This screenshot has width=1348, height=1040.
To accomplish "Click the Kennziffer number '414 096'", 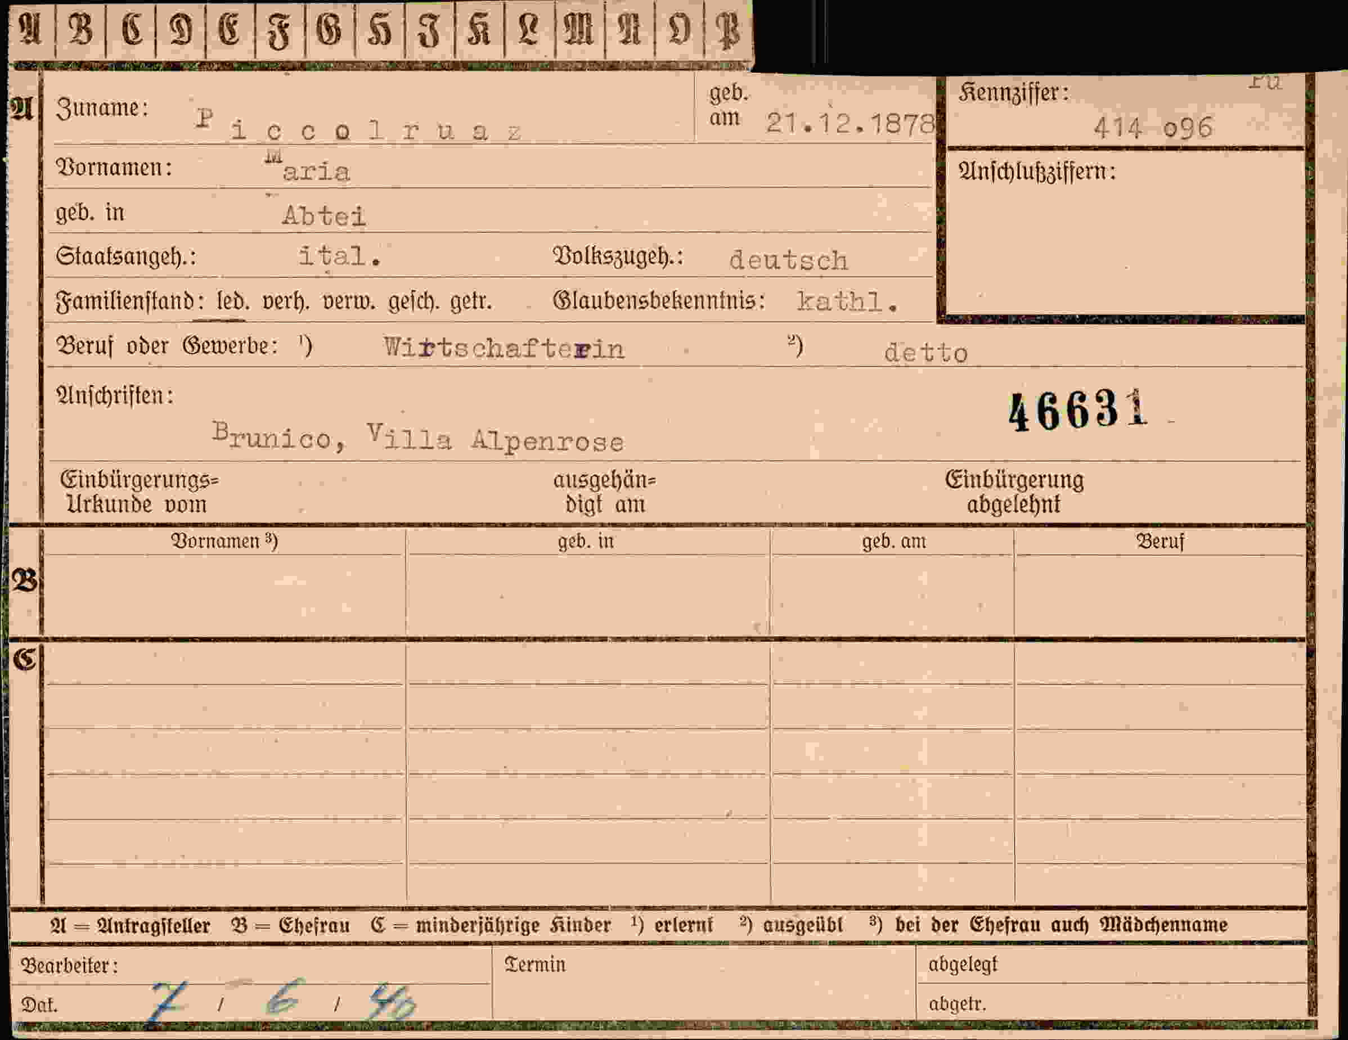I will click(1153, 128).
